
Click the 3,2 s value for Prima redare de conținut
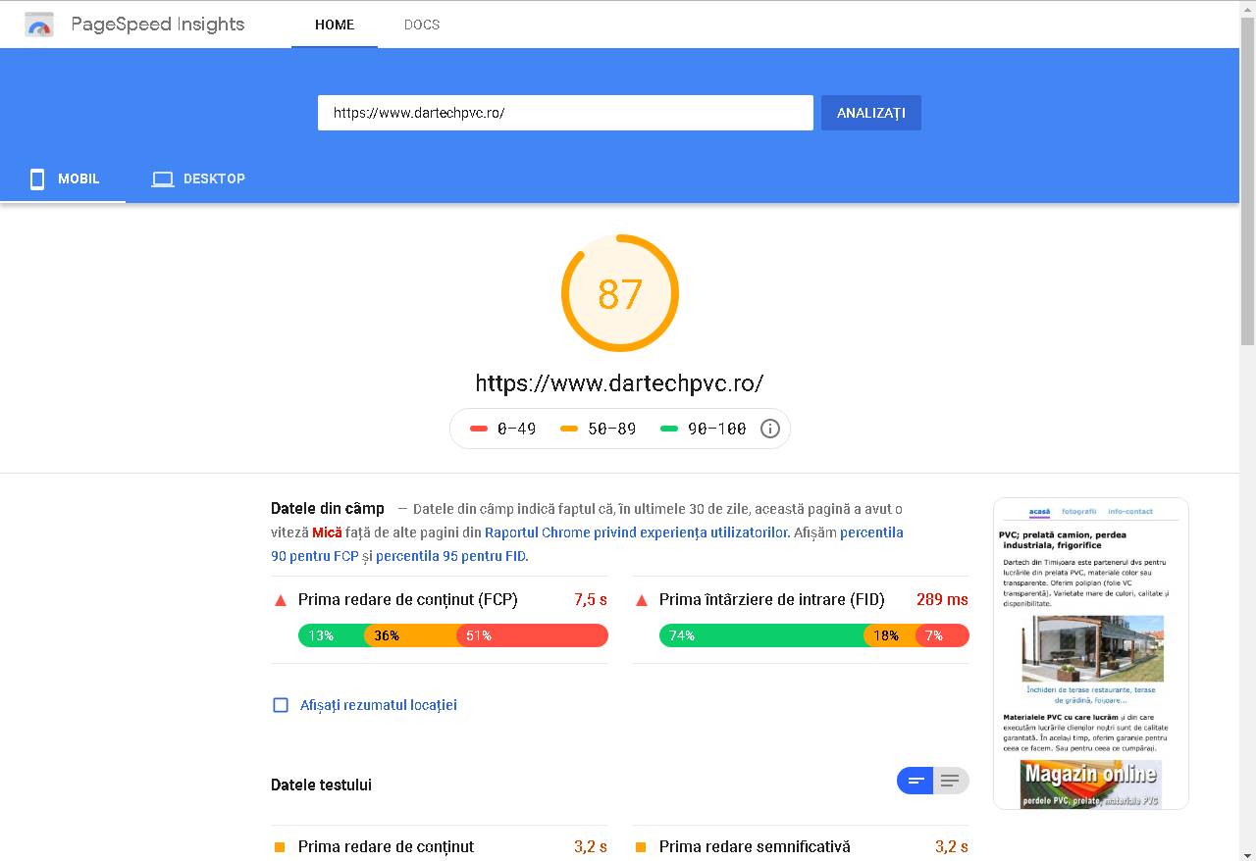(x=591, y=846)
